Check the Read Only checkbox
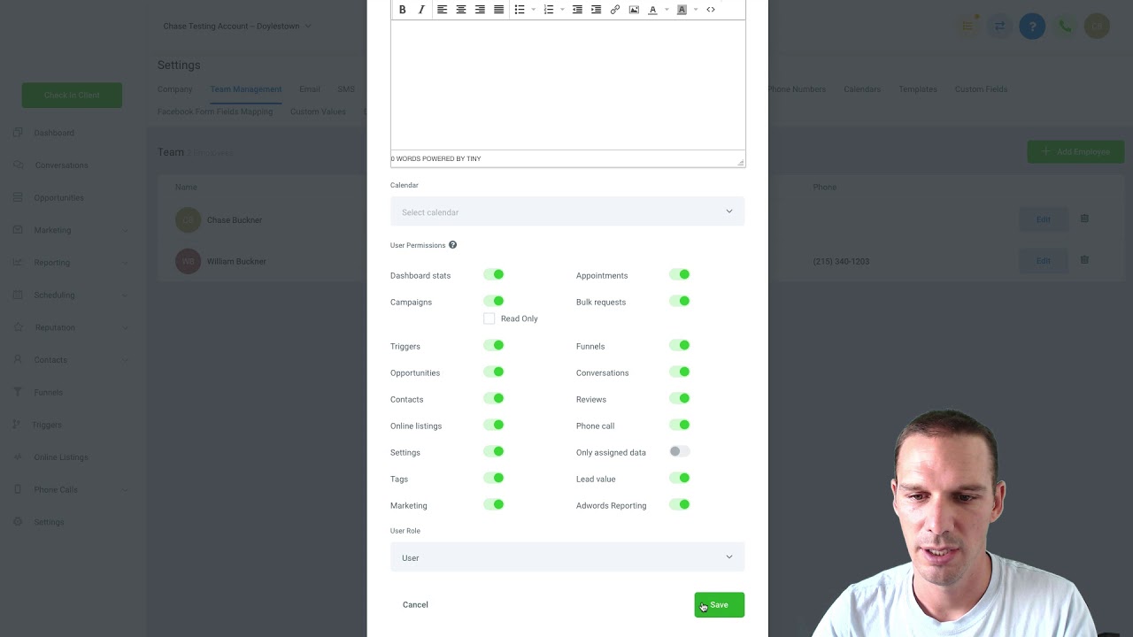Viewport: 1133px width, 637px height. tap(489, 318)
